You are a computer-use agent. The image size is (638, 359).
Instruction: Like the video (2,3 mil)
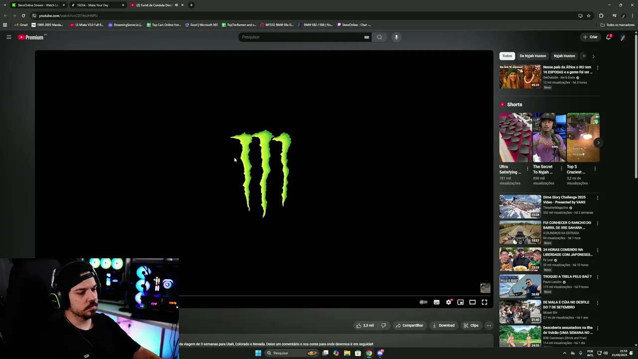pyautogui.click(x=364, y=326)
